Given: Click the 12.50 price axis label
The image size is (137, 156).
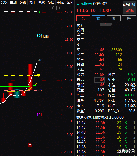Looking at the screenshot, I should tap(69, 12).
